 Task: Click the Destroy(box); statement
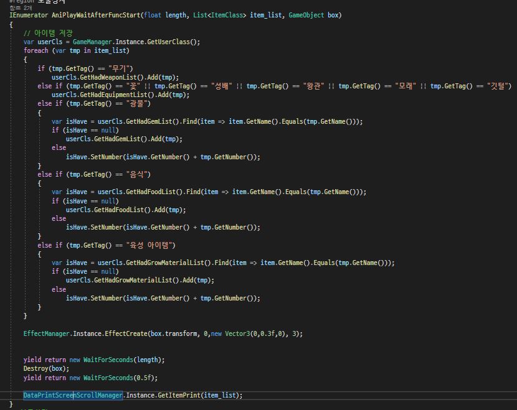tap(46, 368)
